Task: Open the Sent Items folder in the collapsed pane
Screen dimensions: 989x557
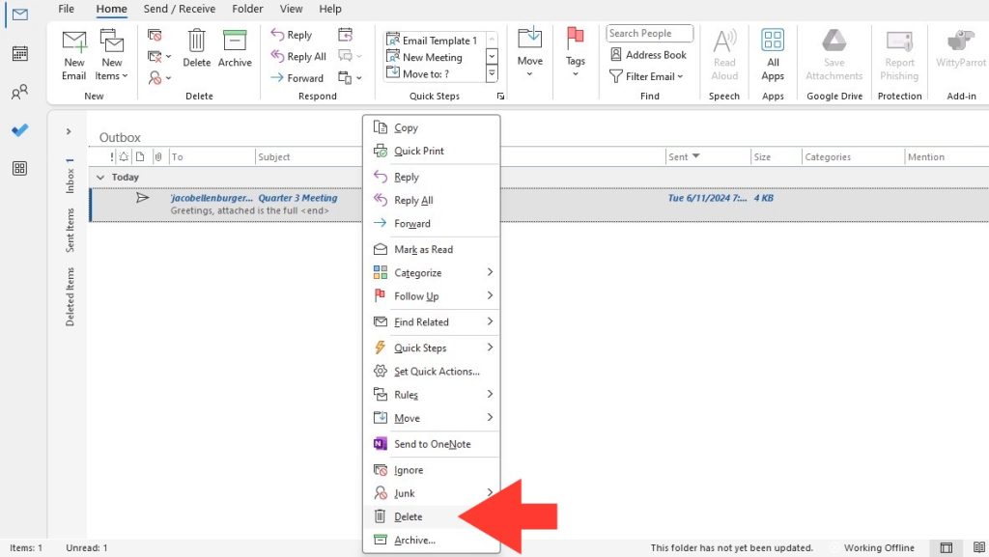Action: click(x=70, y=230)
